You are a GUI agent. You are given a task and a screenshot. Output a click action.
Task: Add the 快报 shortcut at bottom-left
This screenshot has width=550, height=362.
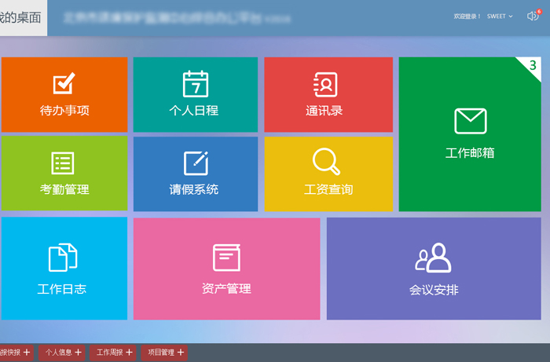point(27,353)
